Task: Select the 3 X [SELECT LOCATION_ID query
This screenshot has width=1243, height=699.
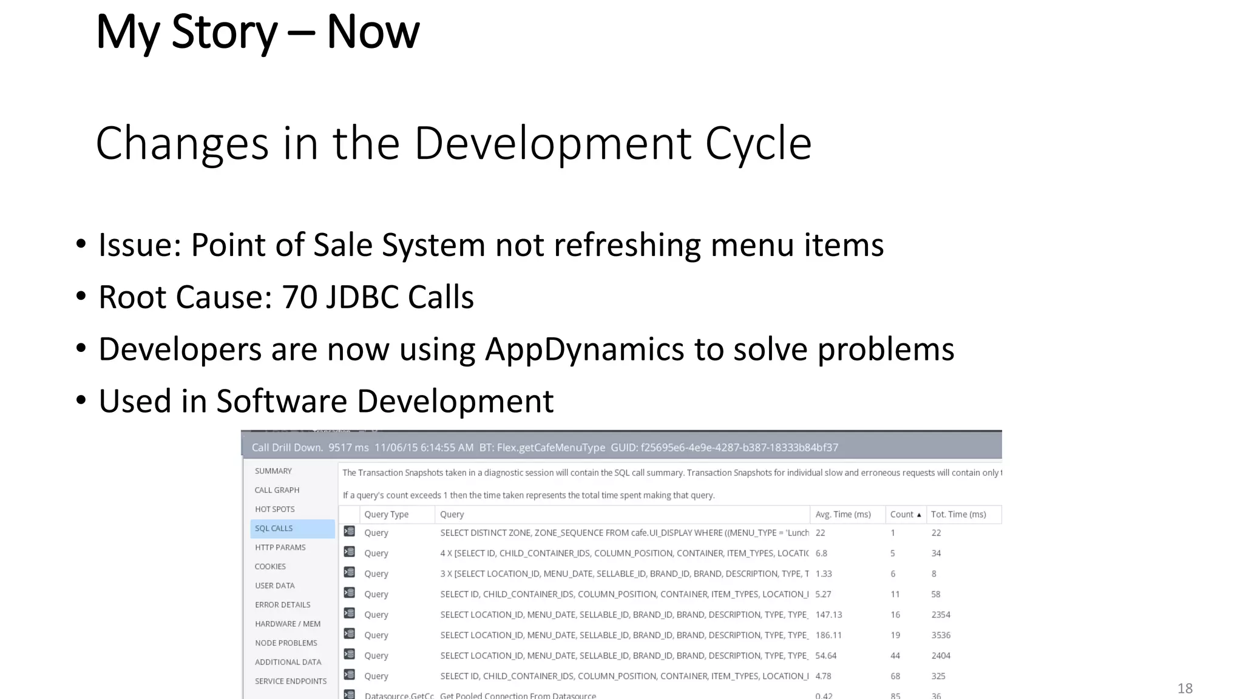Action: [x=625, y=574]
